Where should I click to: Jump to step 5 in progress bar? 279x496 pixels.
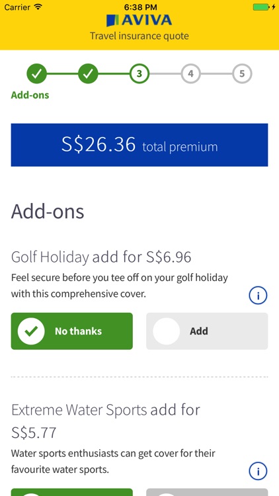click(x=242, y=73)
